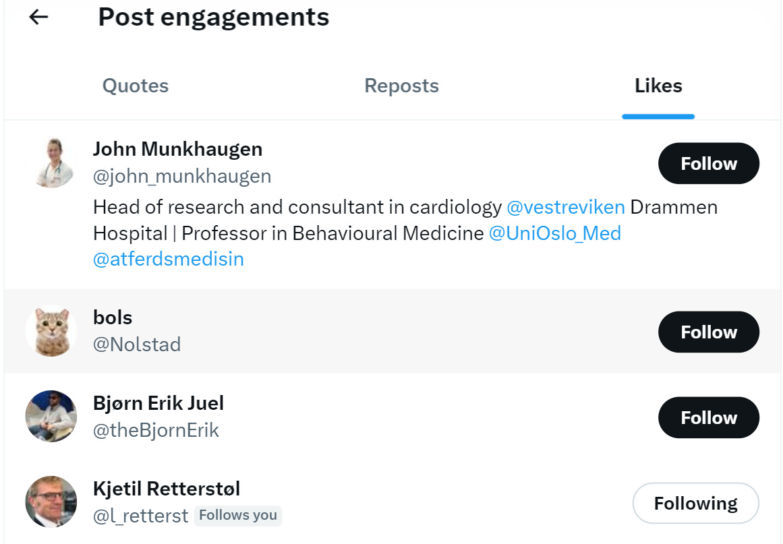Image resolution: width=783 pixels, height=544 pixels.
Task: Open Kjetil Retterstøl's profile picture
Action: click(x=51, y=502)
